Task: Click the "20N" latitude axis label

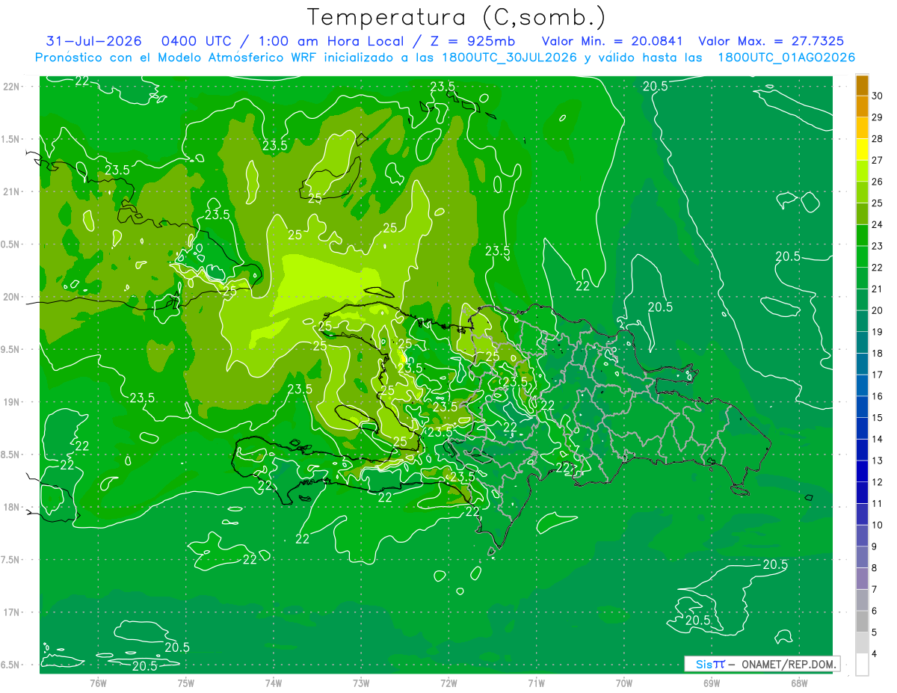Action: (x=13, y=297)
